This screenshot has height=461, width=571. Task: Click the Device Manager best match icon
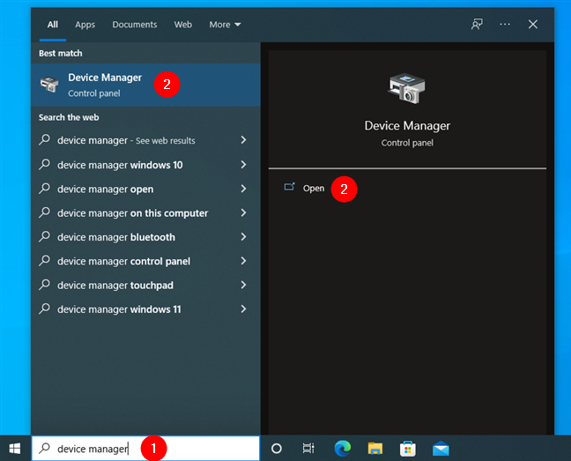click(x=49, y=85)
